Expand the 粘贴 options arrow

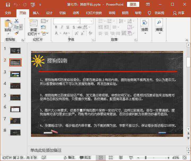coord(8,34)
